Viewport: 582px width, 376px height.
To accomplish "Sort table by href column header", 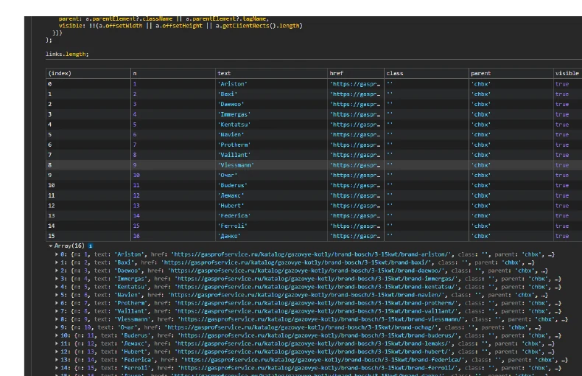I will (356, 73).
